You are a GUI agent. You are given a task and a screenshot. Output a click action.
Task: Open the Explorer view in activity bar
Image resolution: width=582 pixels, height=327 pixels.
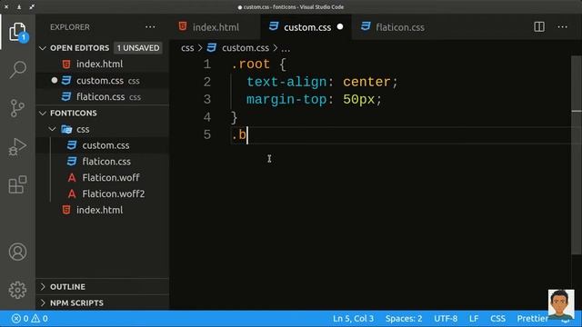(x=17, y=32)
